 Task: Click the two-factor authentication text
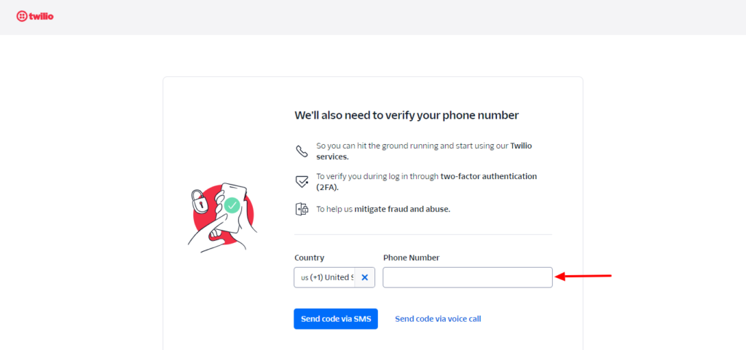pos(488,176)
